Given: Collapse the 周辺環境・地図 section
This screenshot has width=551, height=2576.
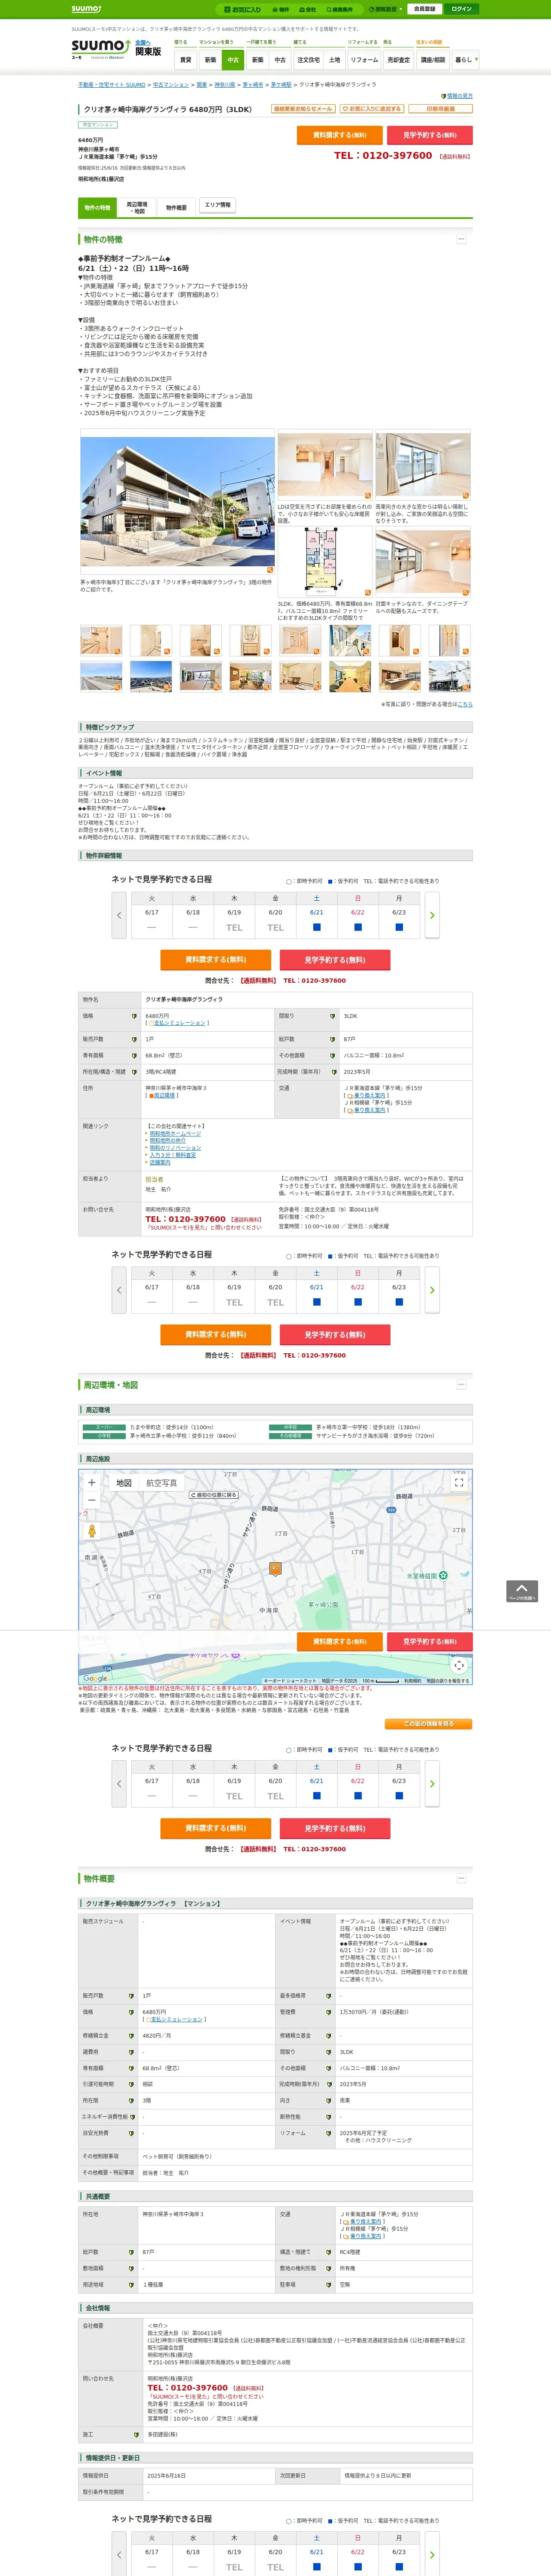Looking at the screenshot, I should click(461, 1385).
